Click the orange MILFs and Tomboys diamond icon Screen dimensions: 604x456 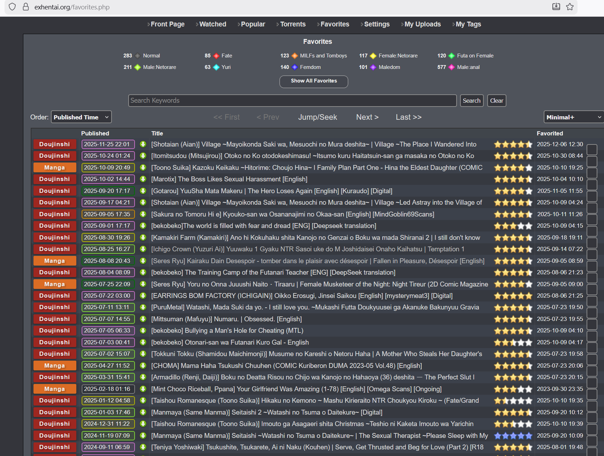coord(295,56)
